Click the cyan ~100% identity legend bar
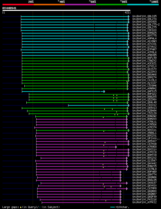The width and height of the screenshot is (161, 209). coord(143,5)
